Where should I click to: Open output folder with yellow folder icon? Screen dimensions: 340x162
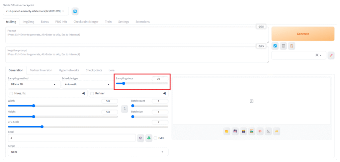coord(227,131)
